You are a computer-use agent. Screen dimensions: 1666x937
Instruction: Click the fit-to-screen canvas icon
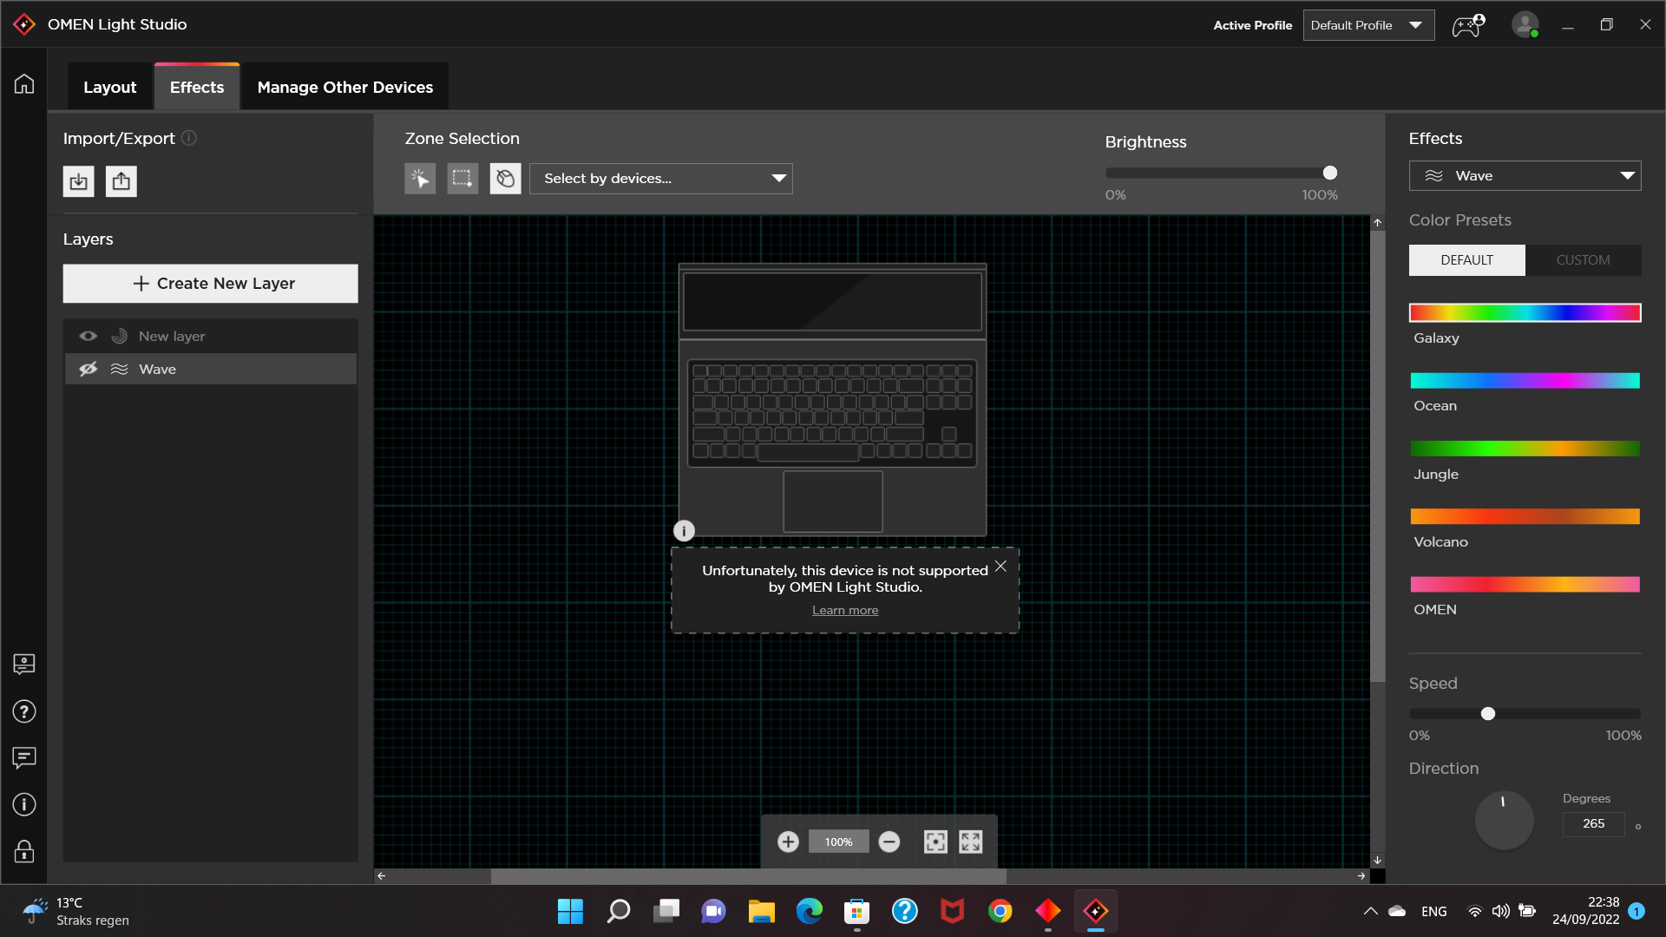(x=935, y=842)
